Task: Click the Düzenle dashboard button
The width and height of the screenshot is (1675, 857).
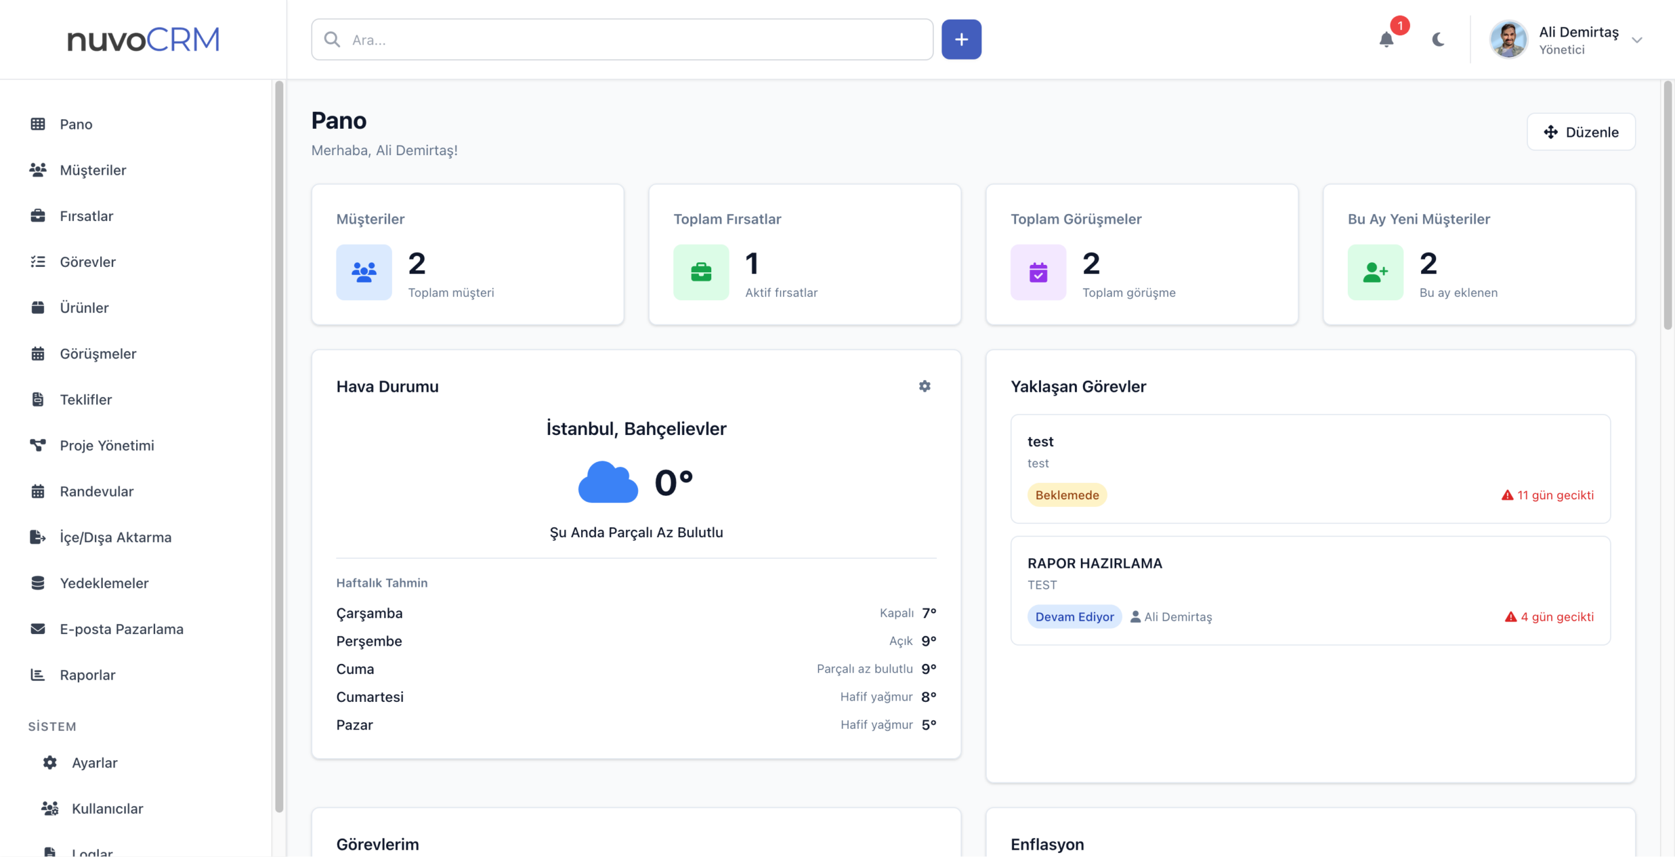Action: (x=1581, y=132)
